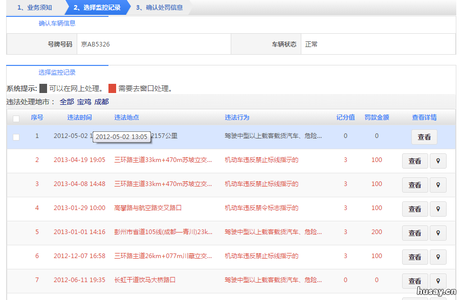Image resolution: width=464 pixels, height=300 pixels.
Task: Show 全部 violation cities
Action: pos(67,102)
